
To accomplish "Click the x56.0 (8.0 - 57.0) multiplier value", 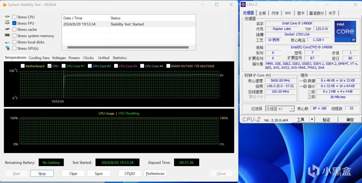I will 280,86.
